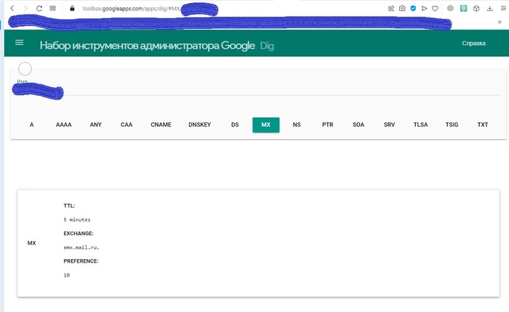Image resolution: width=509 pixels, height=312 pixels.
Task: Click the '5 minutes' TTL value
Action: 77,220
